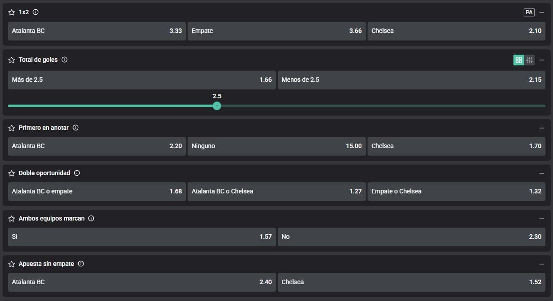Collapse the Primero en anotar section
Viewport: 553px width, 301px height.
click(x=541, y=128)
